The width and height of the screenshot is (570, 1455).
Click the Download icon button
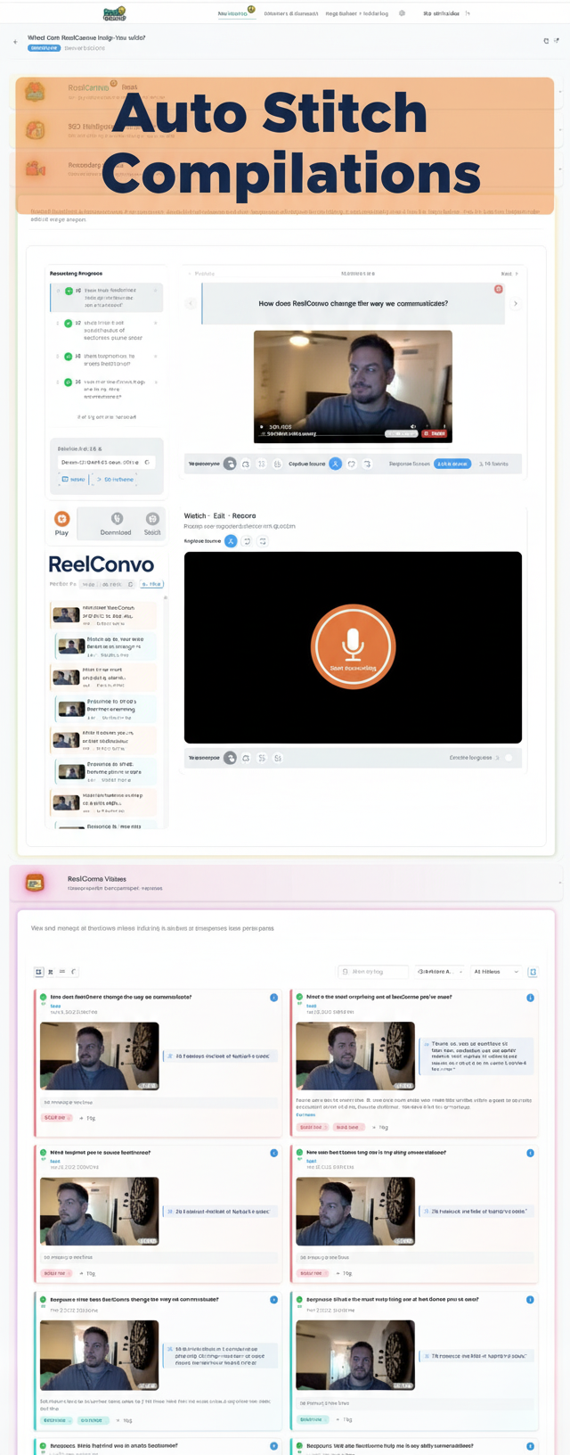point(116,523)
